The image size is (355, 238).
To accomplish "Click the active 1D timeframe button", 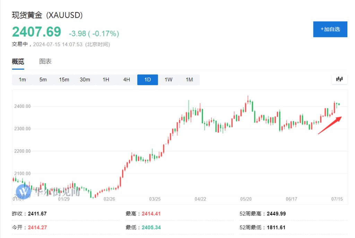I will click(x=148, y=80).
